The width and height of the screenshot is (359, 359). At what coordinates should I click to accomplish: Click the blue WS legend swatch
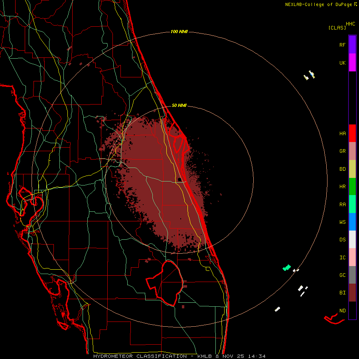[352, 222]
